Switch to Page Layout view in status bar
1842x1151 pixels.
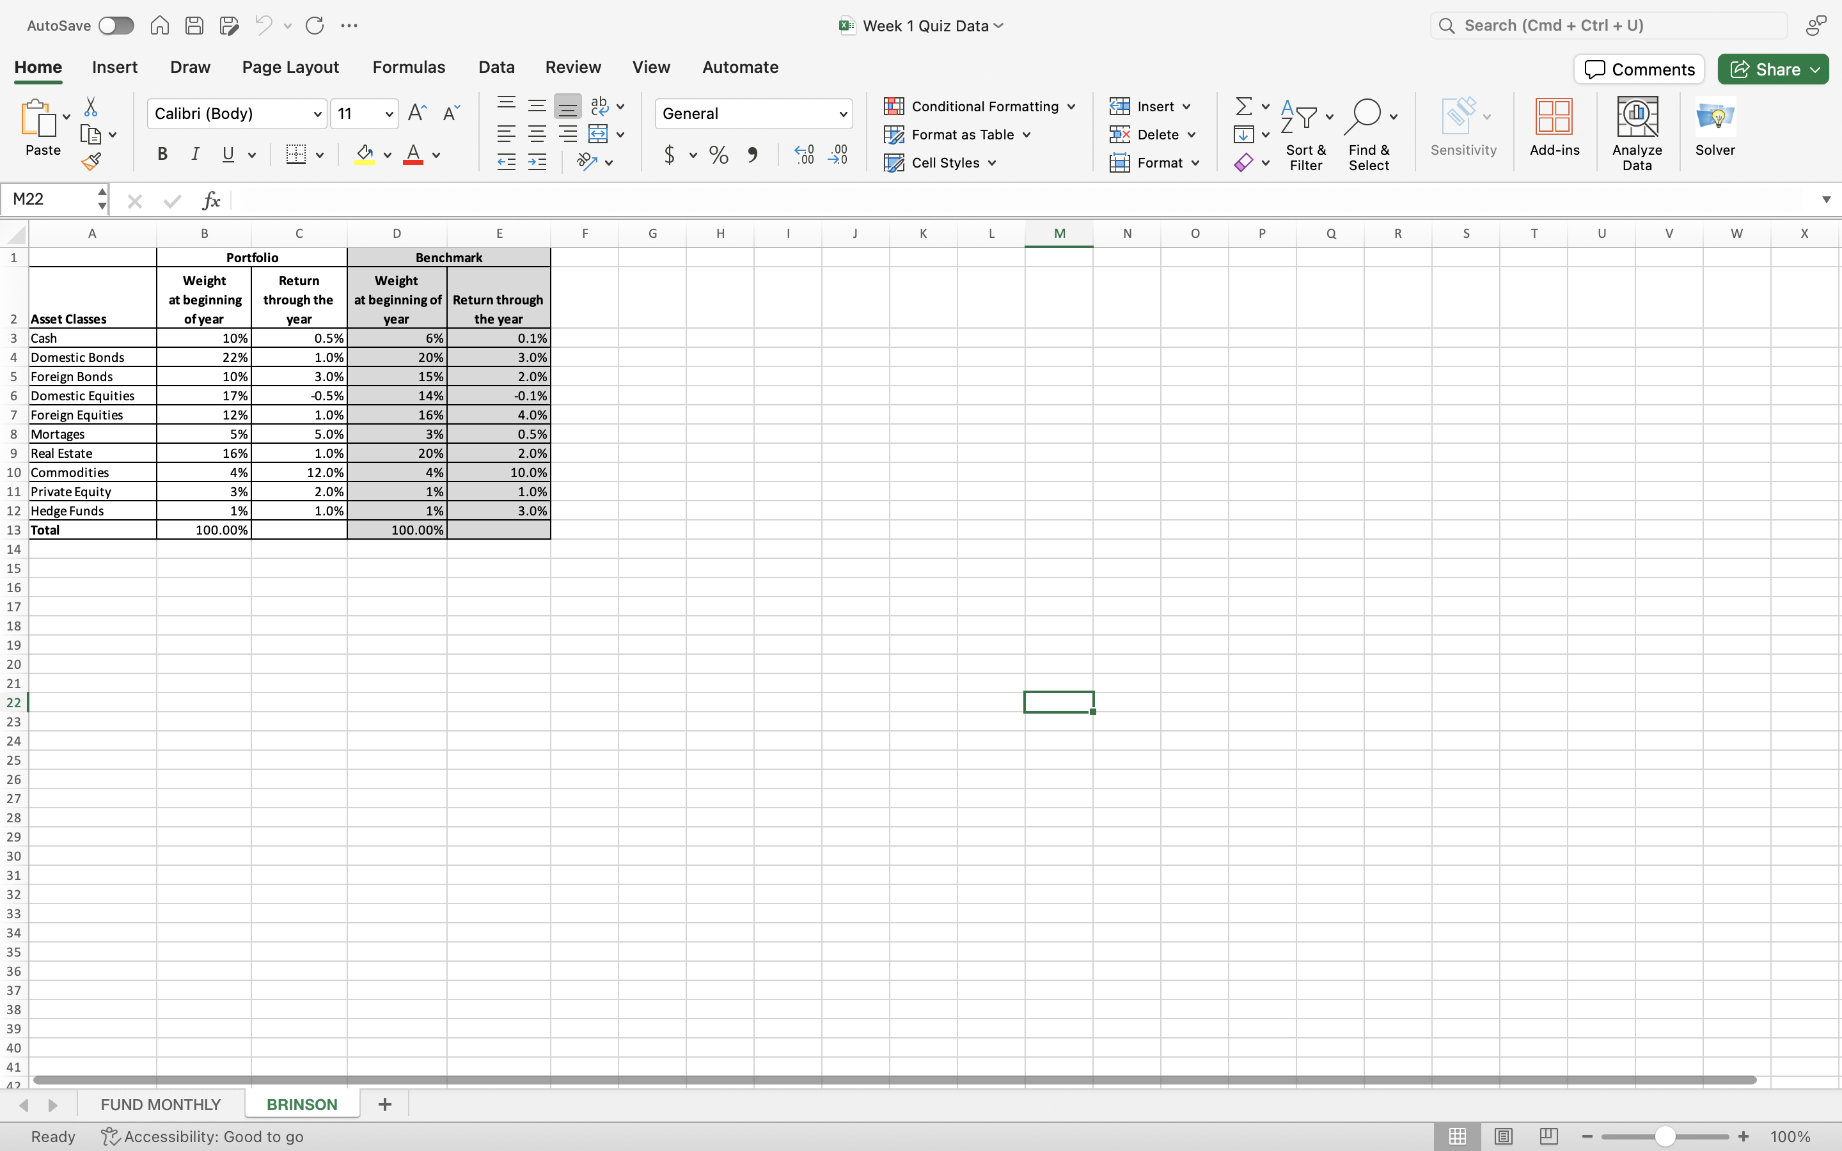(1502, 1136)
